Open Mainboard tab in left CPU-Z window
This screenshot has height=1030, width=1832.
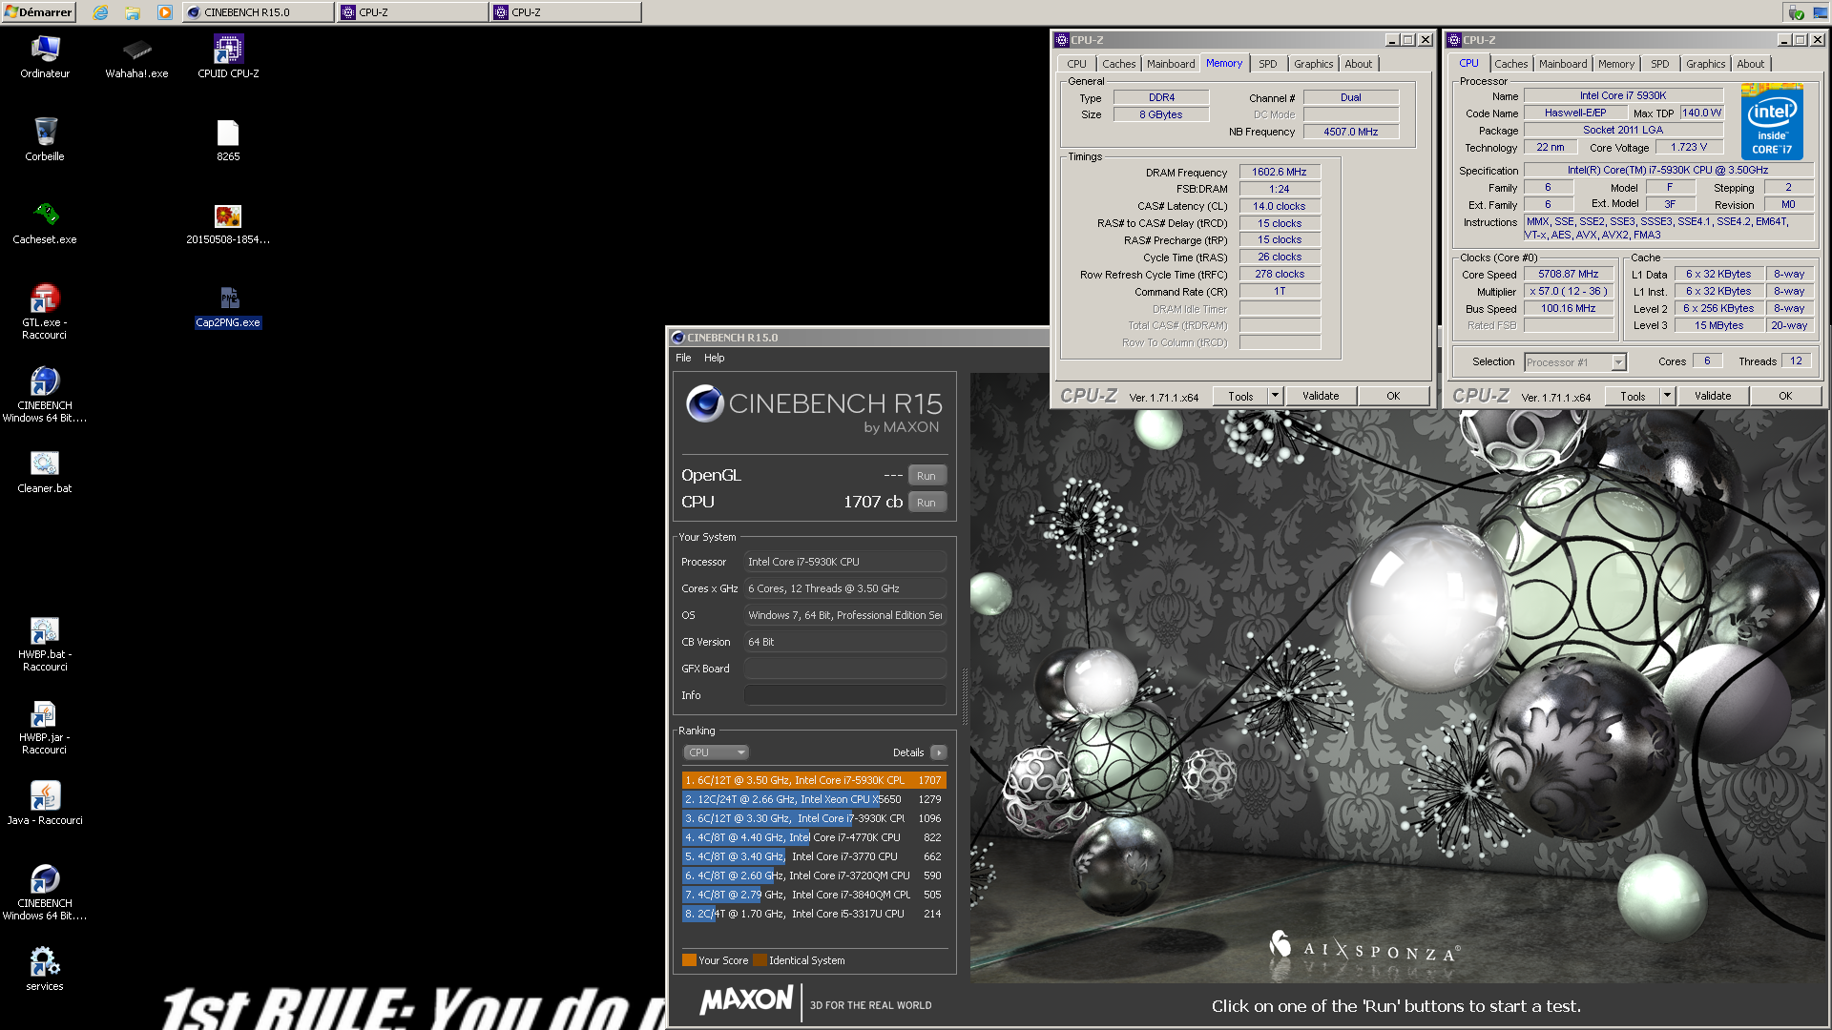pyautogui.click(x=1171, y=64)
